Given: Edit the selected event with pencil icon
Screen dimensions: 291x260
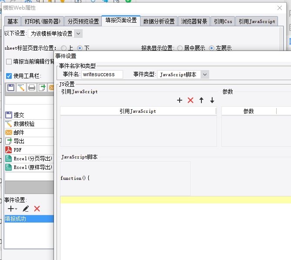Looking at the screenshot, I should click(x=26, y=209).
